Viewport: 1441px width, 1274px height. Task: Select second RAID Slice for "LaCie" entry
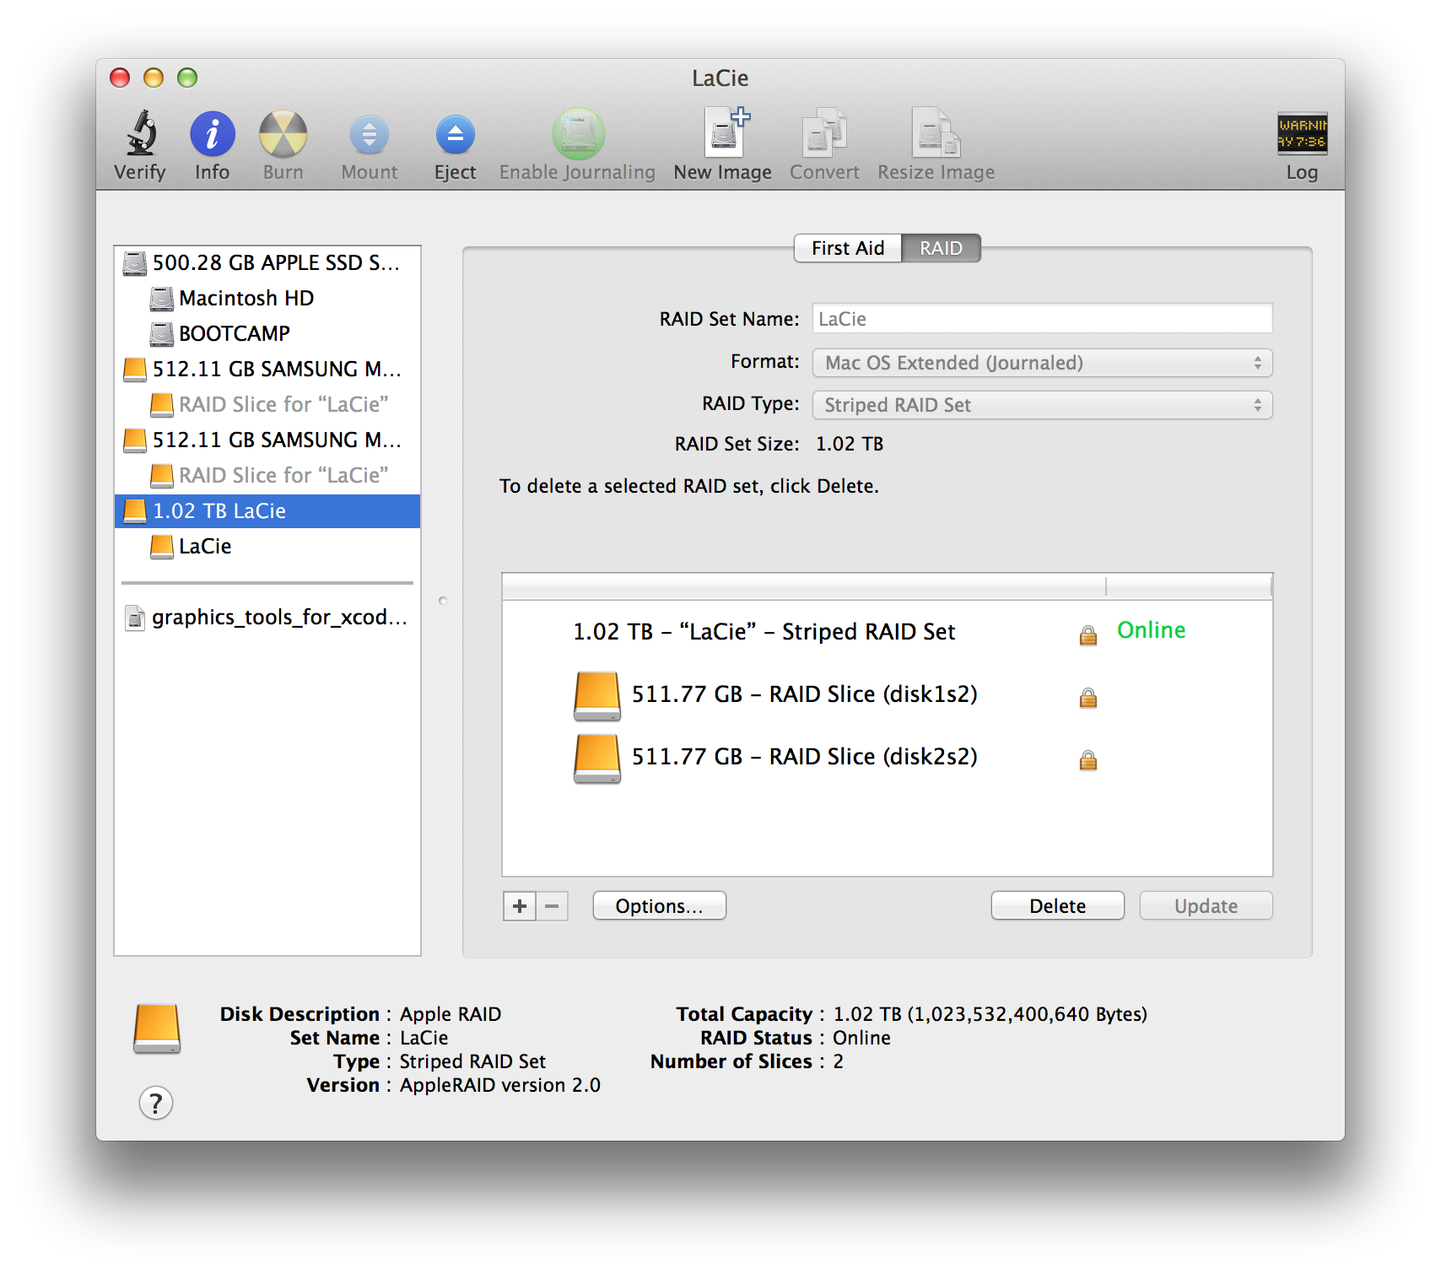click(267, 476)
